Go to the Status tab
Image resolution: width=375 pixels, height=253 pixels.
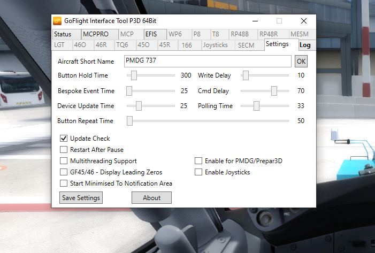(63, 34)
